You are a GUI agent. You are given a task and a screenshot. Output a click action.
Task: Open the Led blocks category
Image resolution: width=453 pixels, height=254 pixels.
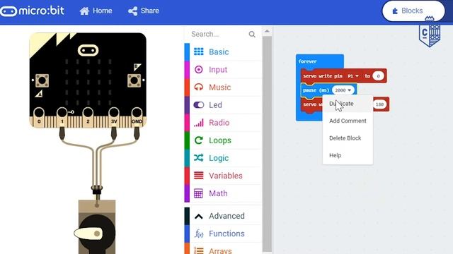tap(223, 105)
